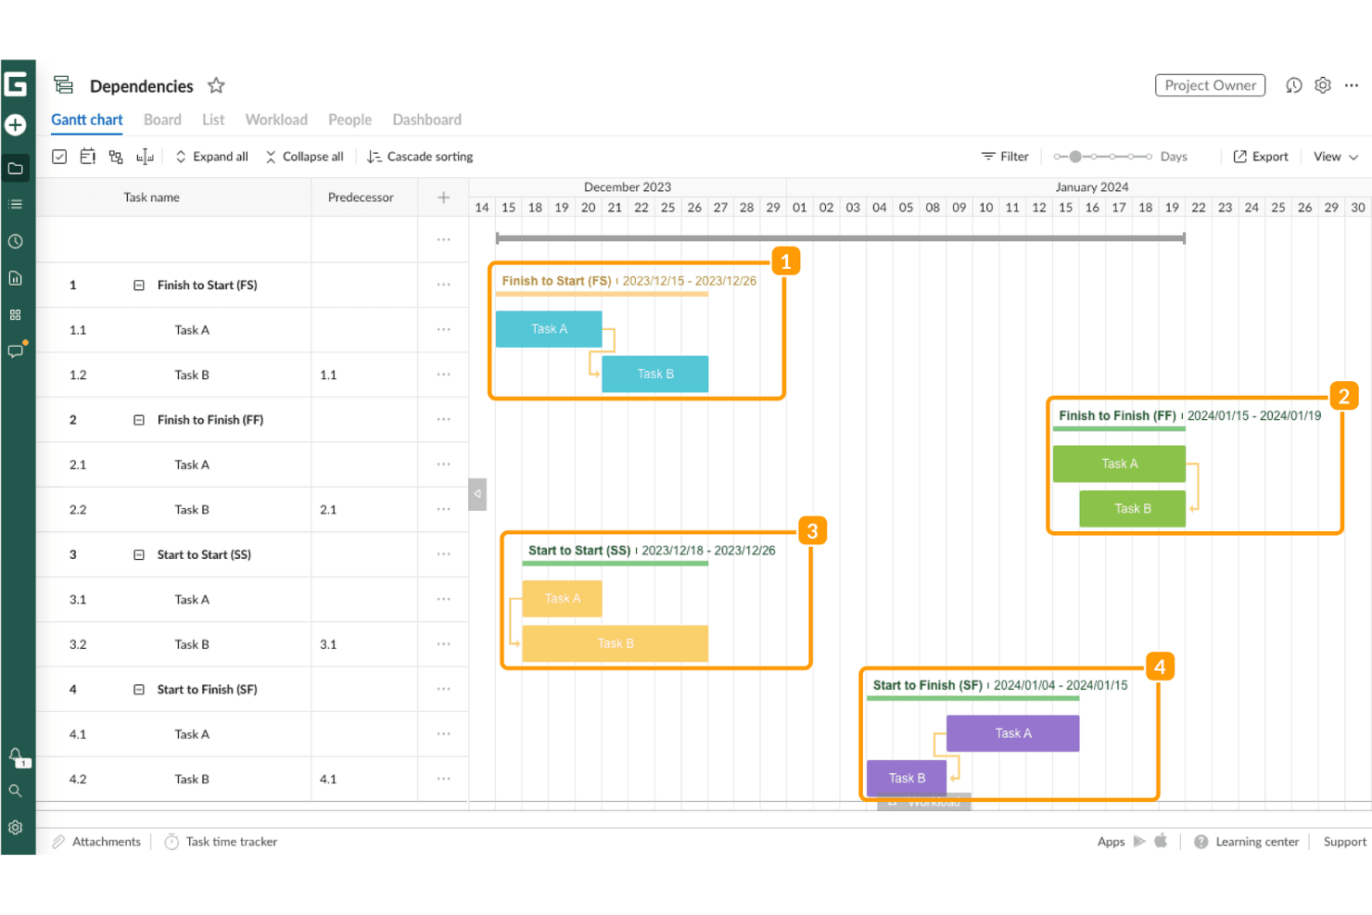Image resolution: width=1372 pixels, height=915 pixels.
Task: Open the projects folder icon in sidebar
Action: pos(16,168)
